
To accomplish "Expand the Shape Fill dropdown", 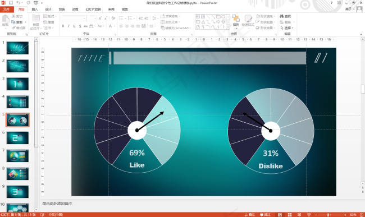I will tap(275, 16).
